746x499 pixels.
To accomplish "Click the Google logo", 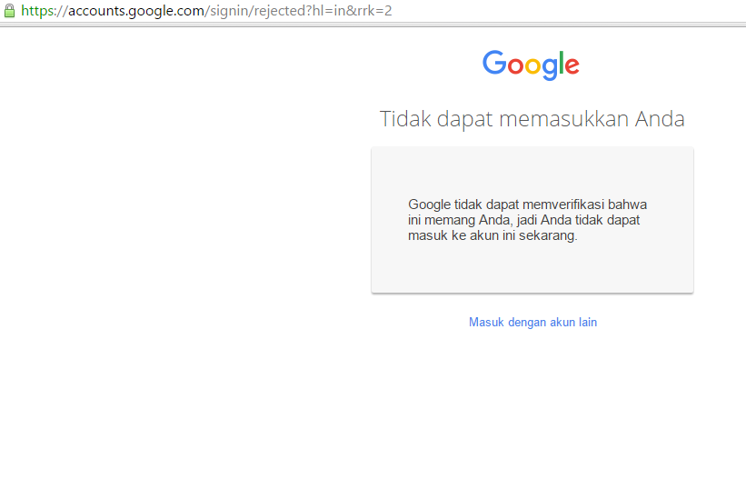I will point(531,65).
